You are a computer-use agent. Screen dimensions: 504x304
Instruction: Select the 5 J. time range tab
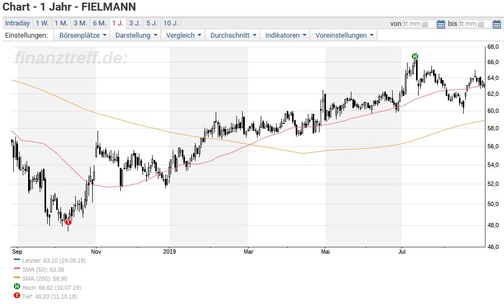(x=152, y=23)
